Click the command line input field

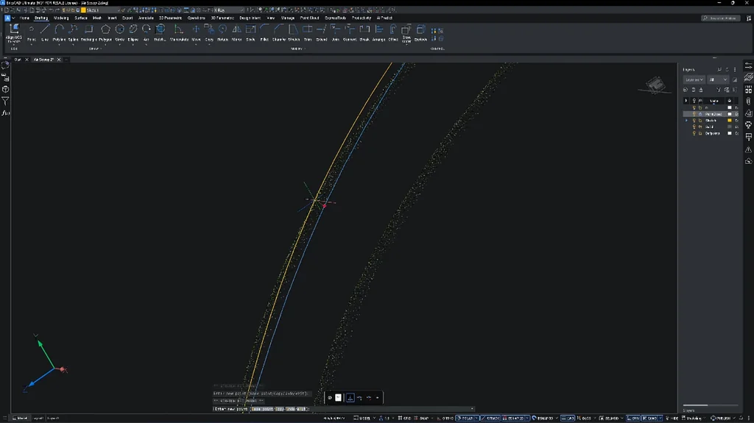pyautogui.click(x=343, y=409)
